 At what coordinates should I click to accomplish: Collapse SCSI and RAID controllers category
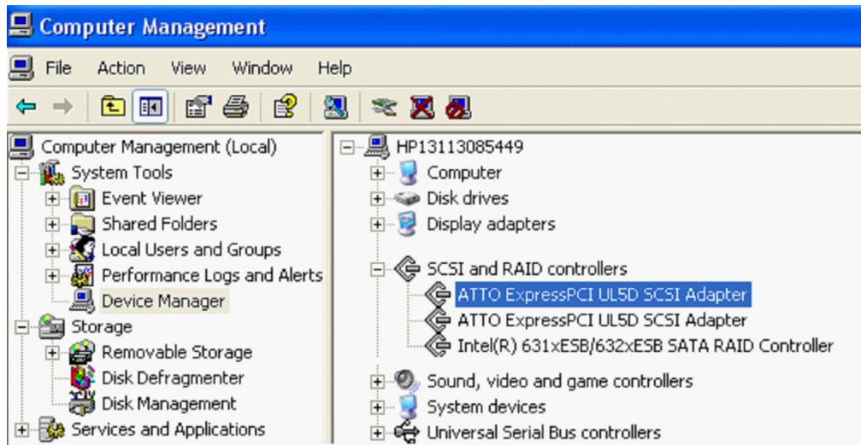(x=377, y=269)
